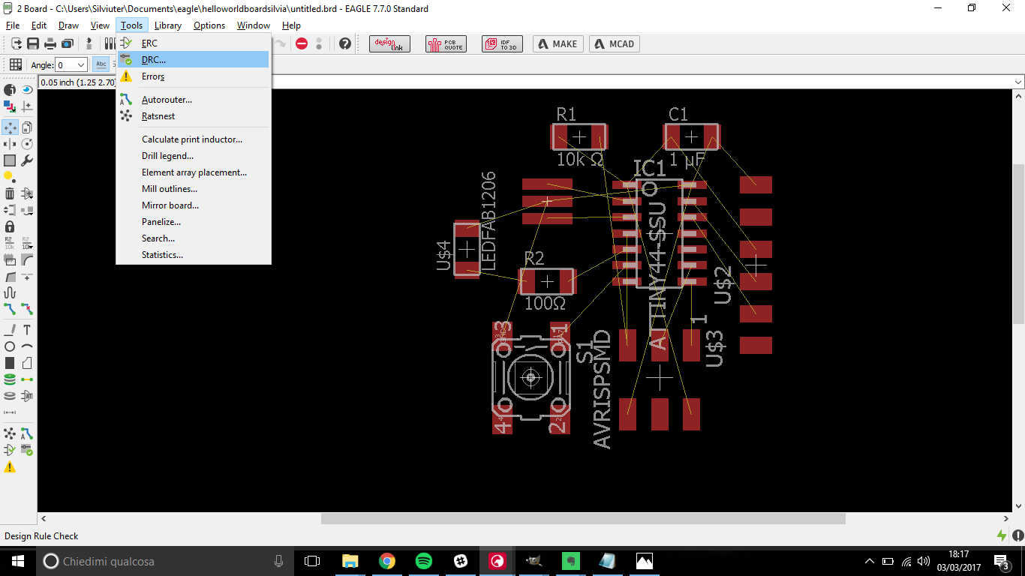Click the vertical scrollbar thumb
1025x576 pixels.
pos(1018,244)
